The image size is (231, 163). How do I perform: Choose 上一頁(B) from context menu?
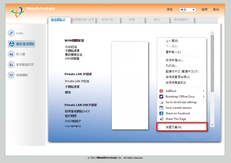coord(182,41)
